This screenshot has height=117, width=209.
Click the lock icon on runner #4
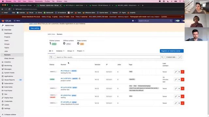[80, 79]
